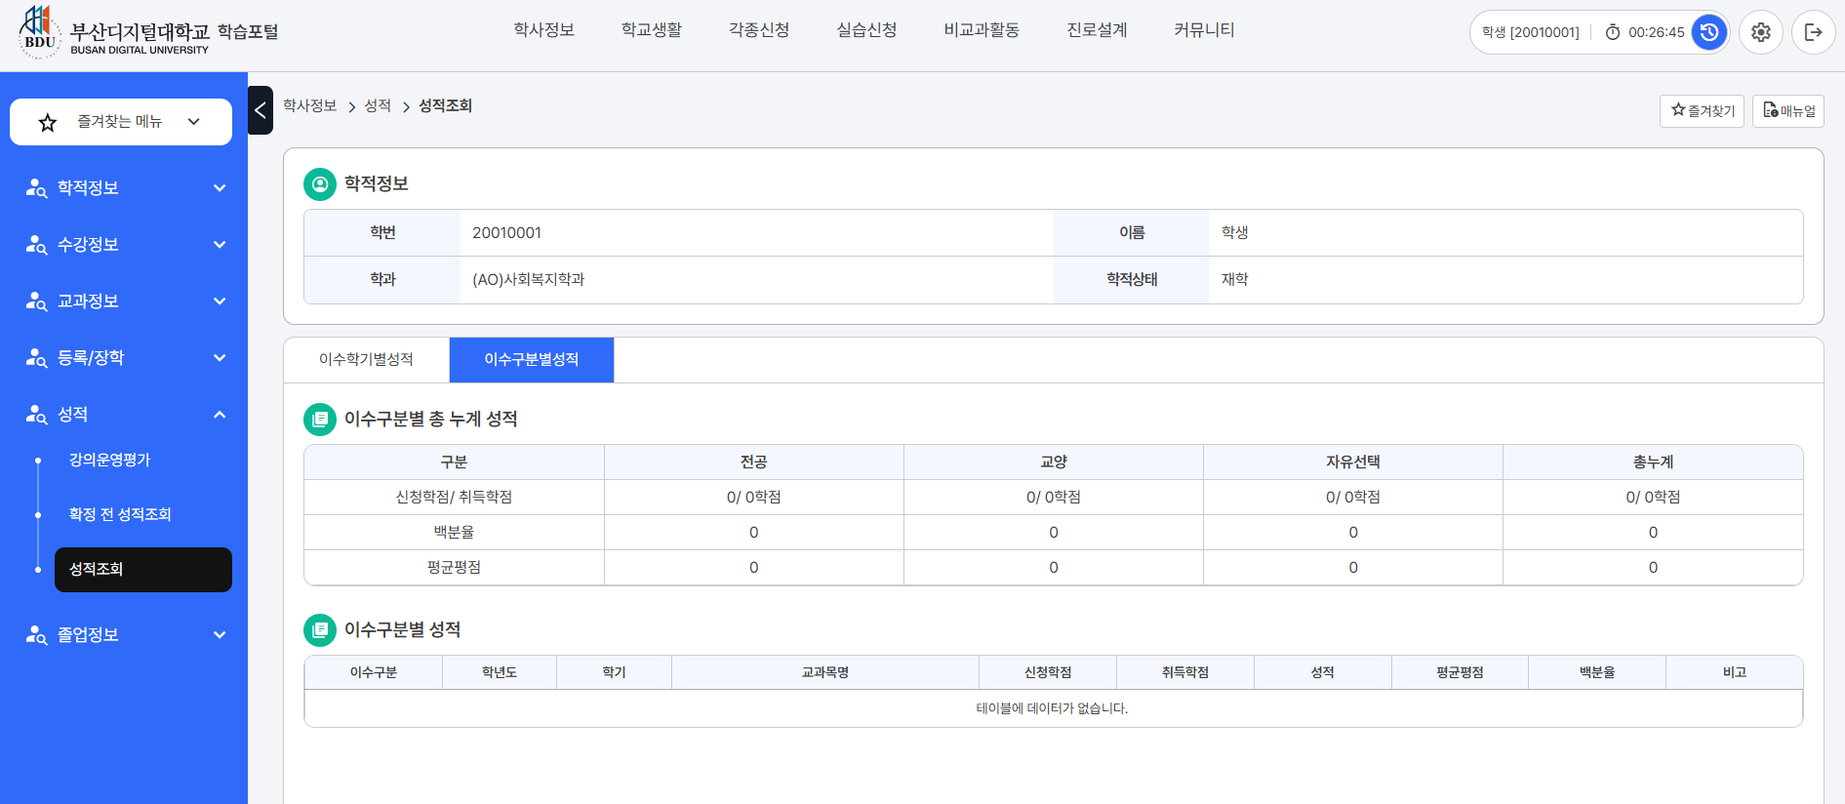This screenshot has height=804, width=1845.
Task: Expand the 즐겨찾는 메뉴 dropdown
Action: click(x=193, y=122)
